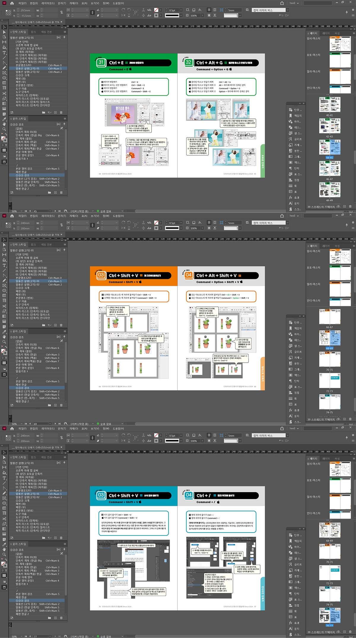
Task: Open 보기(V) menu in the page 77 window
Action: pos(95,429)
